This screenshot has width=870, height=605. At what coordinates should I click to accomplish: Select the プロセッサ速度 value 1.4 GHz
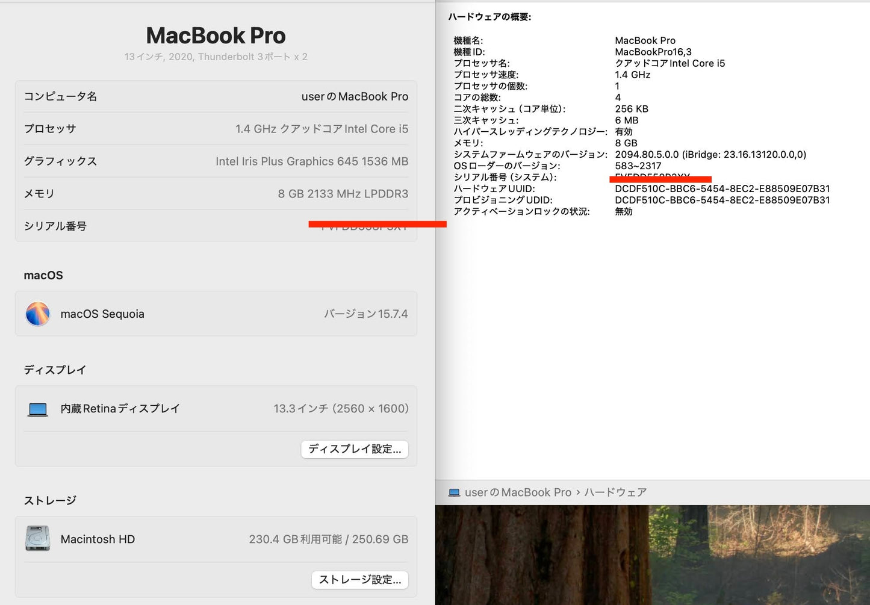coord(633,75)
